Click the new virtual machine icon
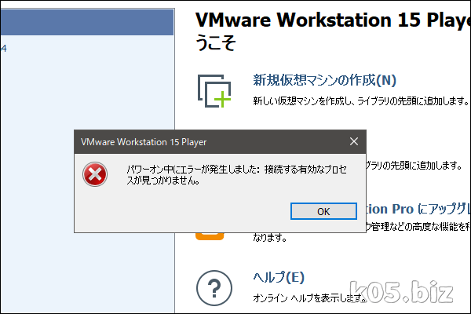471x314 pixels. (214, 91)
